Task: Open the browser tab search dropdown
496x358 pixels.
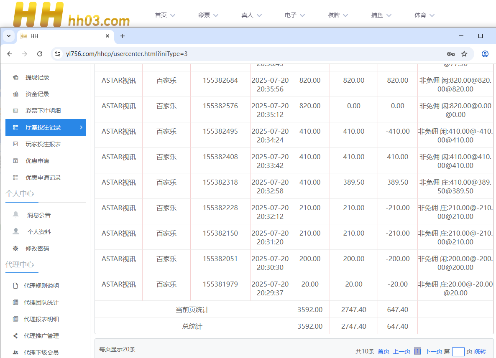Action: (x=9, y=36)
